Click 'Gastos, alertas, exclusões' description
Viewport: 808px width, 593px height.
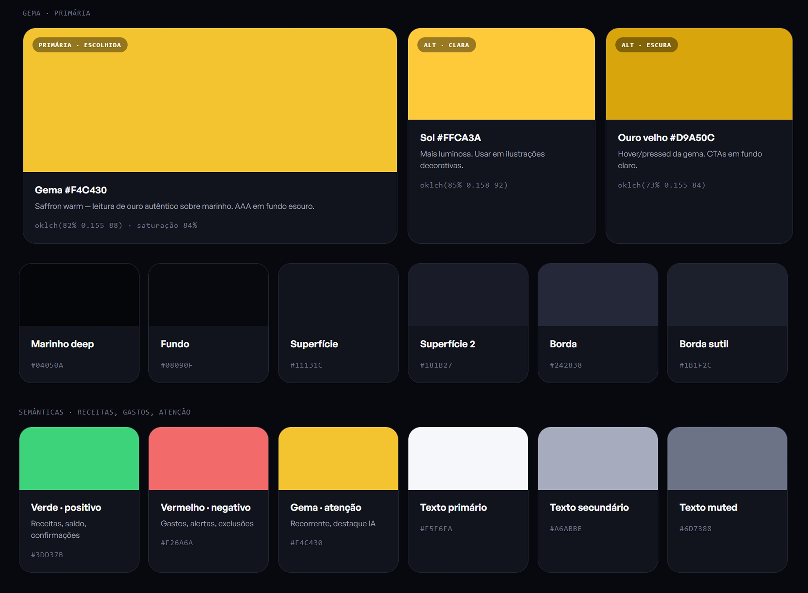207,524
